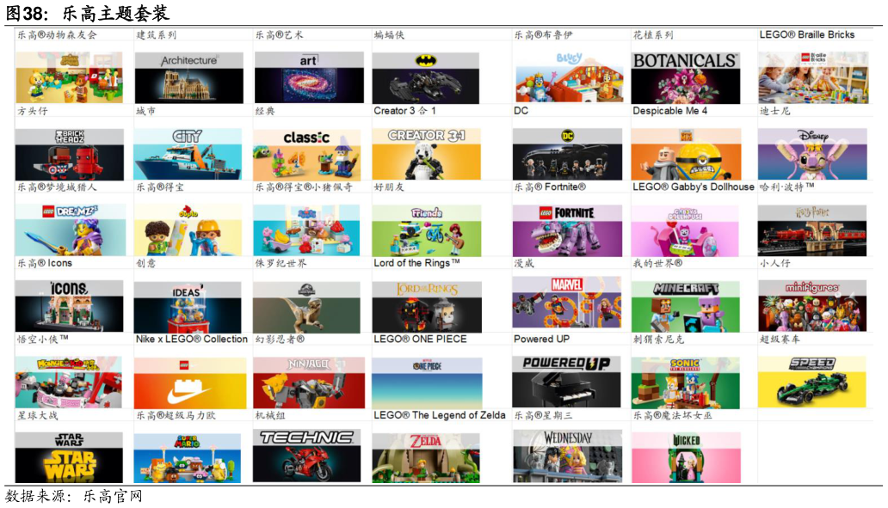The height and width of the screenshot is (508, 888).
Task: Click the Creator 3in1 panda banner
Action: 426,154
